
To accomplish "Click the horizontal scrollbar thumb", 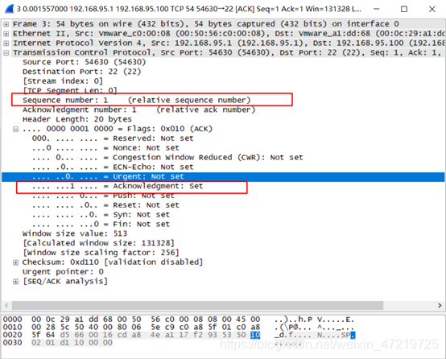I will (x=198, y=306).
